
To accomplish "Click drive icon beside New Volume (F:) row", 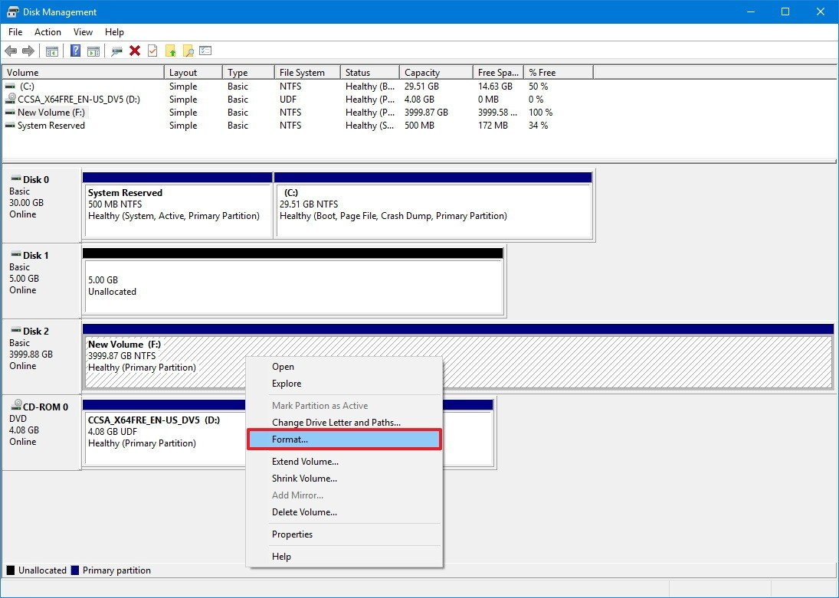I will point(10,113).
